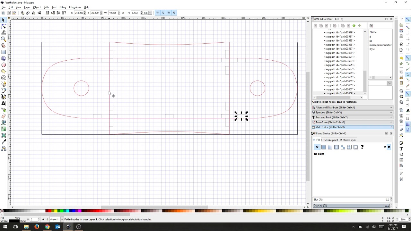This screenshot has height=231, width=411.
Task: Expand Transform panel
Action: click(353, 122)
